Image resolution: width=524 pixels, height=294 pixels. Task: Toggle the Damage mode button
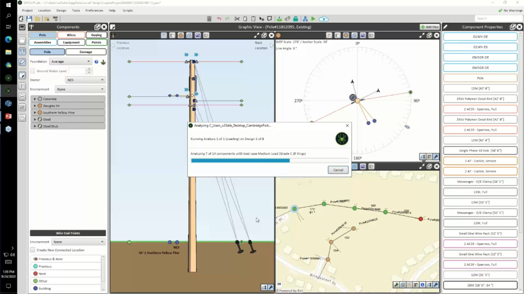click(x=85, y=52)
